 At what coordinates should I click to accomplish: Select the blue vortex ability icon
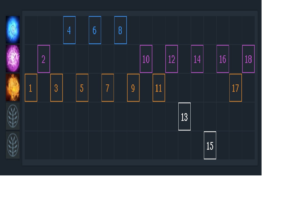[13, 30]
